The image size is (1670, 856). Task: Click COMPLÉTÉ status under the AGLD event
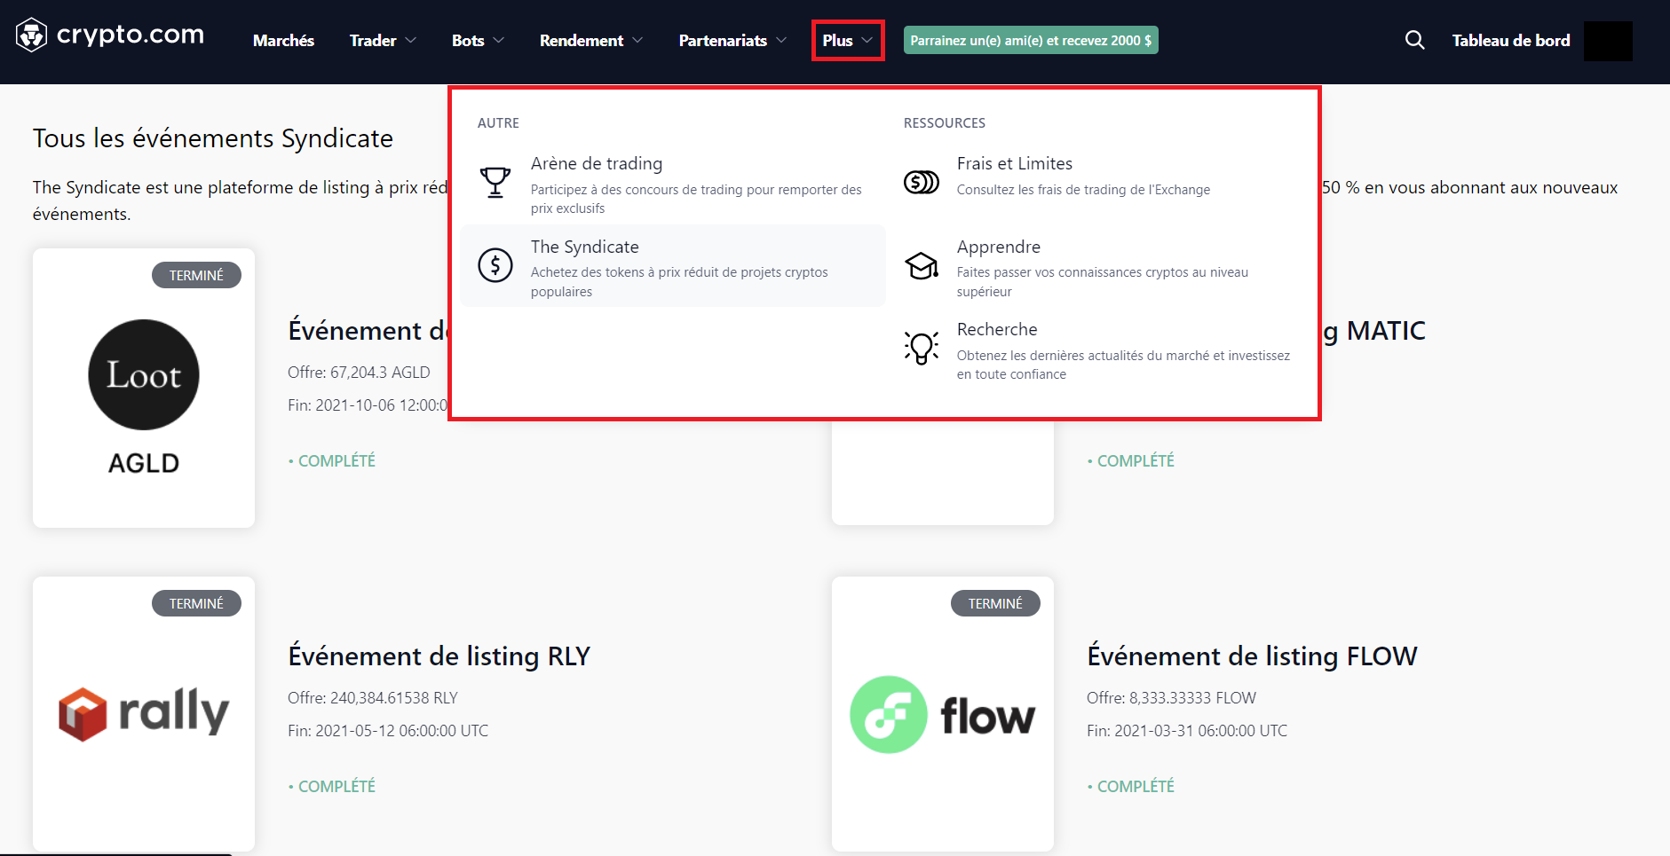coord(332,461)
